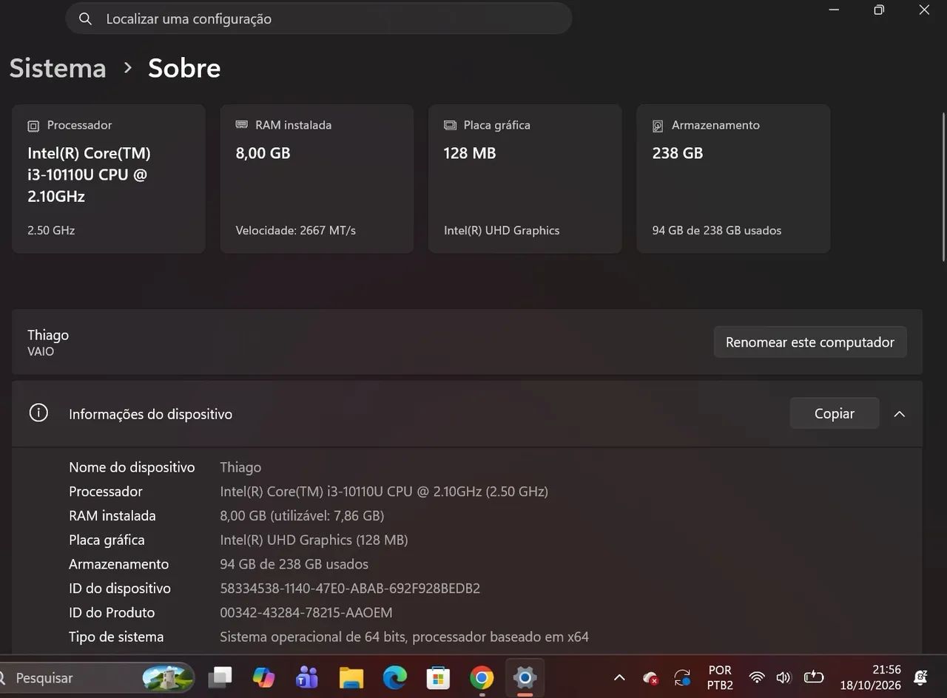Open the Armazenamento card
This screenshot has height=698, width=947.
(733, 179)
